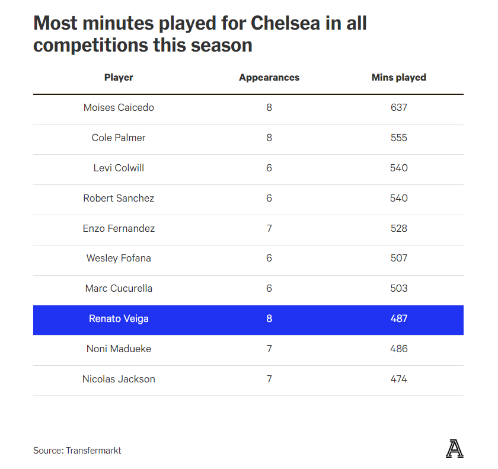Click the Appearances column header
This screenshot has height=469, width=498.
(269, 78)
